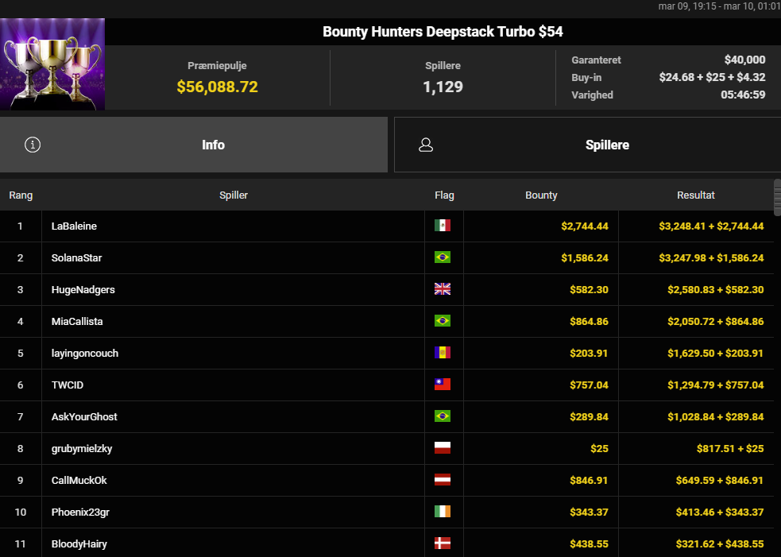
Task: Click the Poland flag for grubymielzky
Action: pos(443,448)
